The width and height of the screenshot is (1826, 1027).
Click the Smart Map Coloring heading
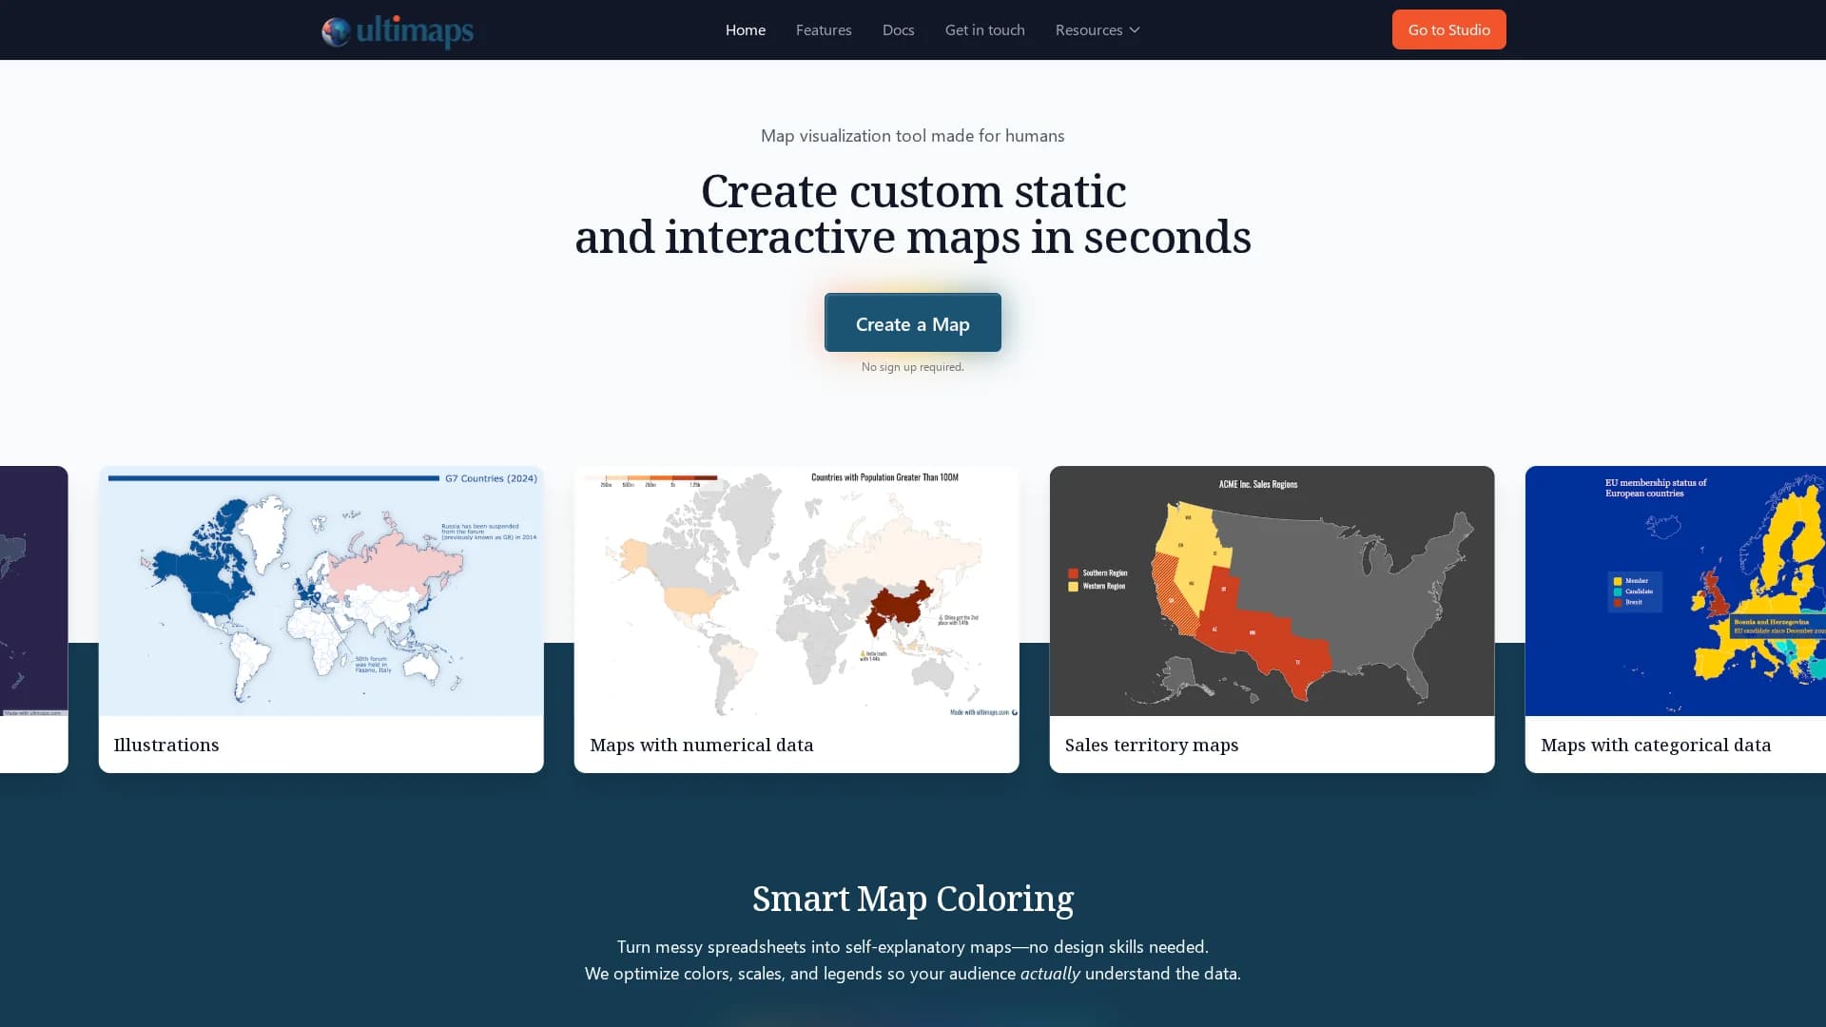pos(912,899)
